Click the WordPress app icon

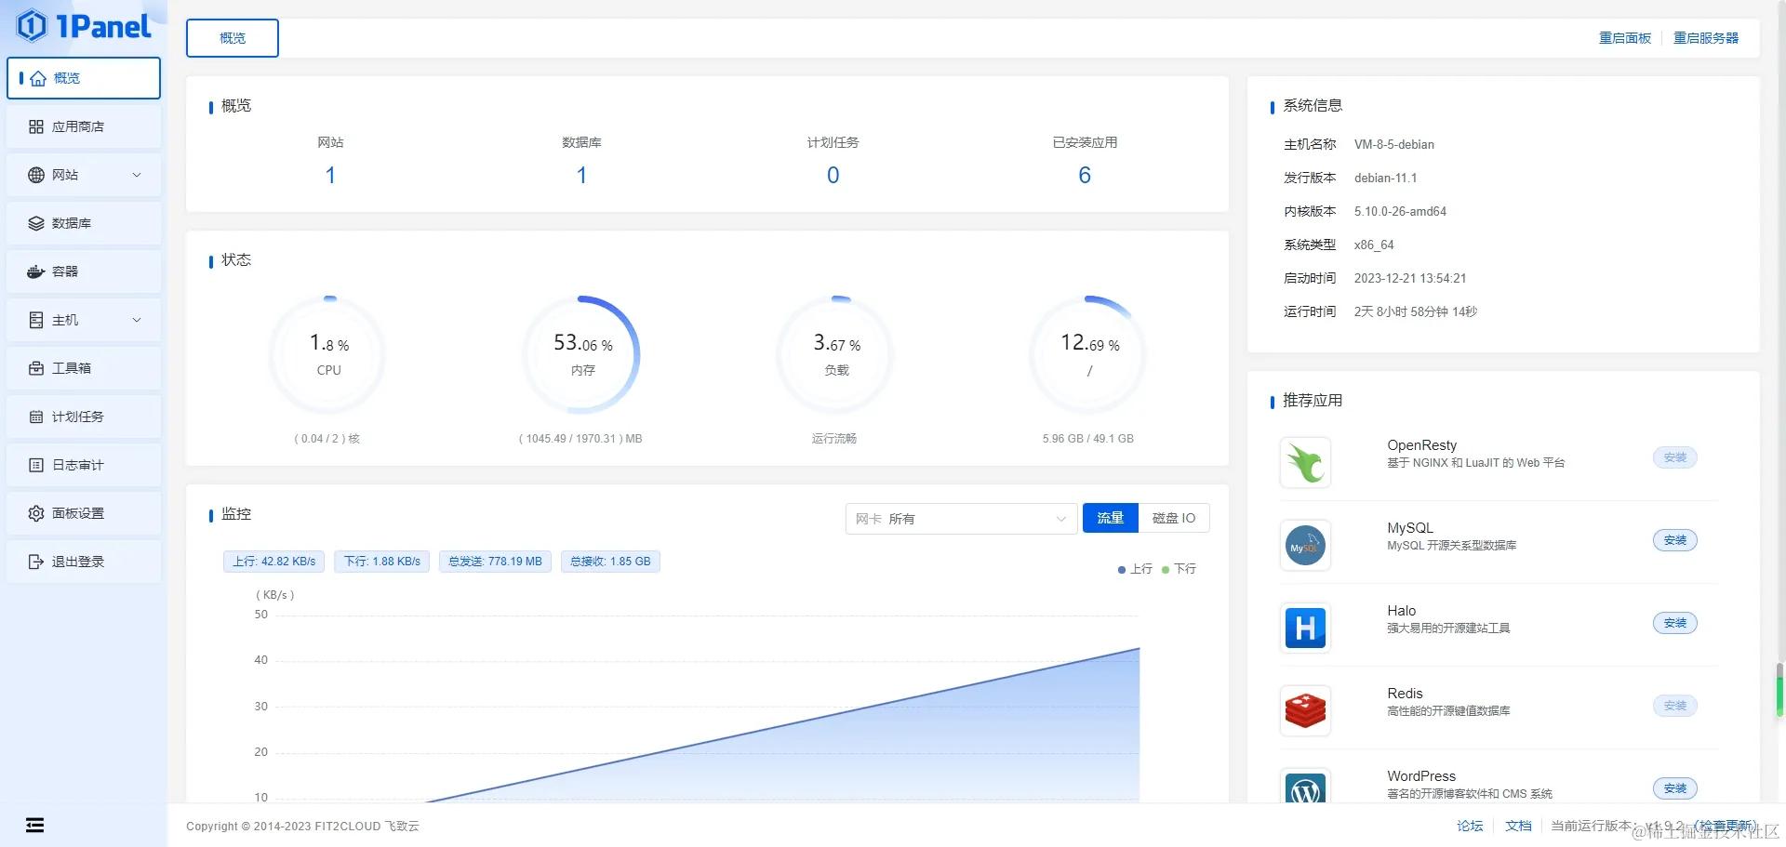(x=1305, y=788)
